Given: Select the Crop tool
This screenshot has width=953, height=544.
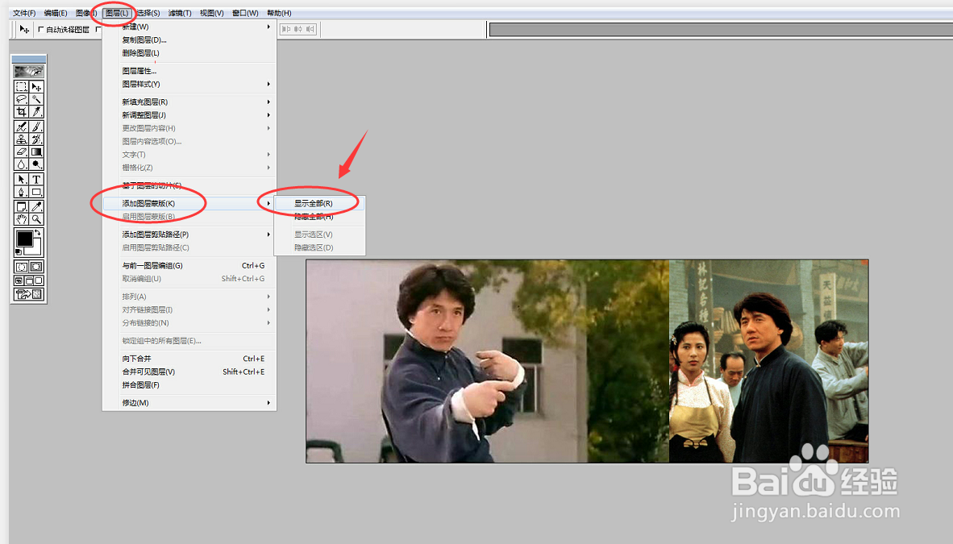Looking at the screenshot, I should [21, 111].
